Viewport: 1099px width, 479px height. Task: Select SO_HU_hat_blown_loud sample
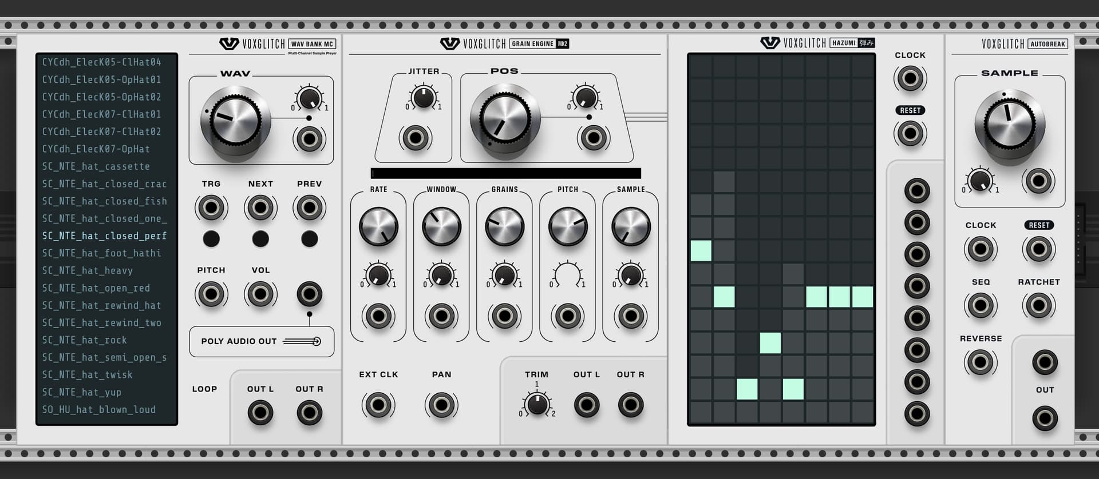click(x=98, y=409)
